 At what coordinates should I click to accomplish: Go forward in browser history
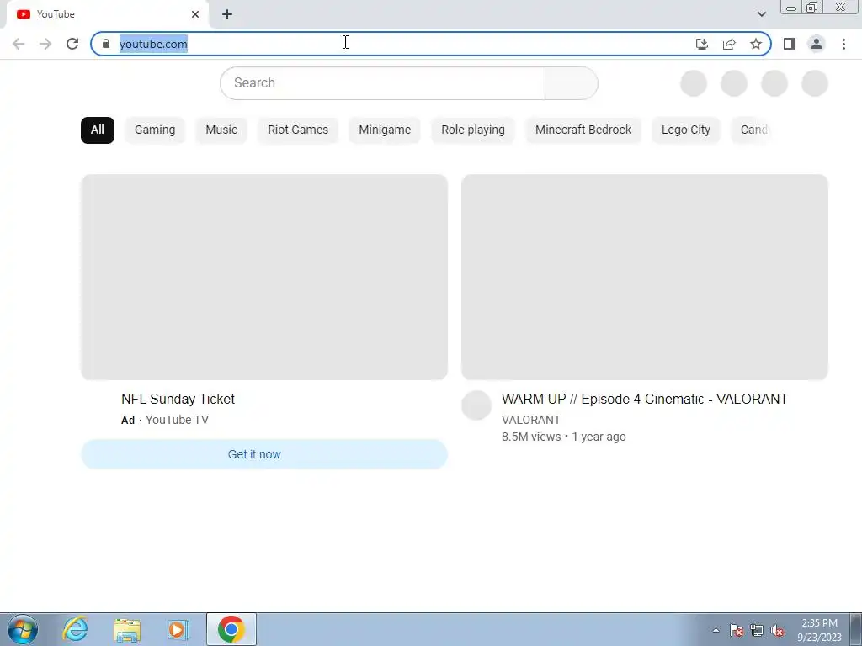[x=45, y=44]
